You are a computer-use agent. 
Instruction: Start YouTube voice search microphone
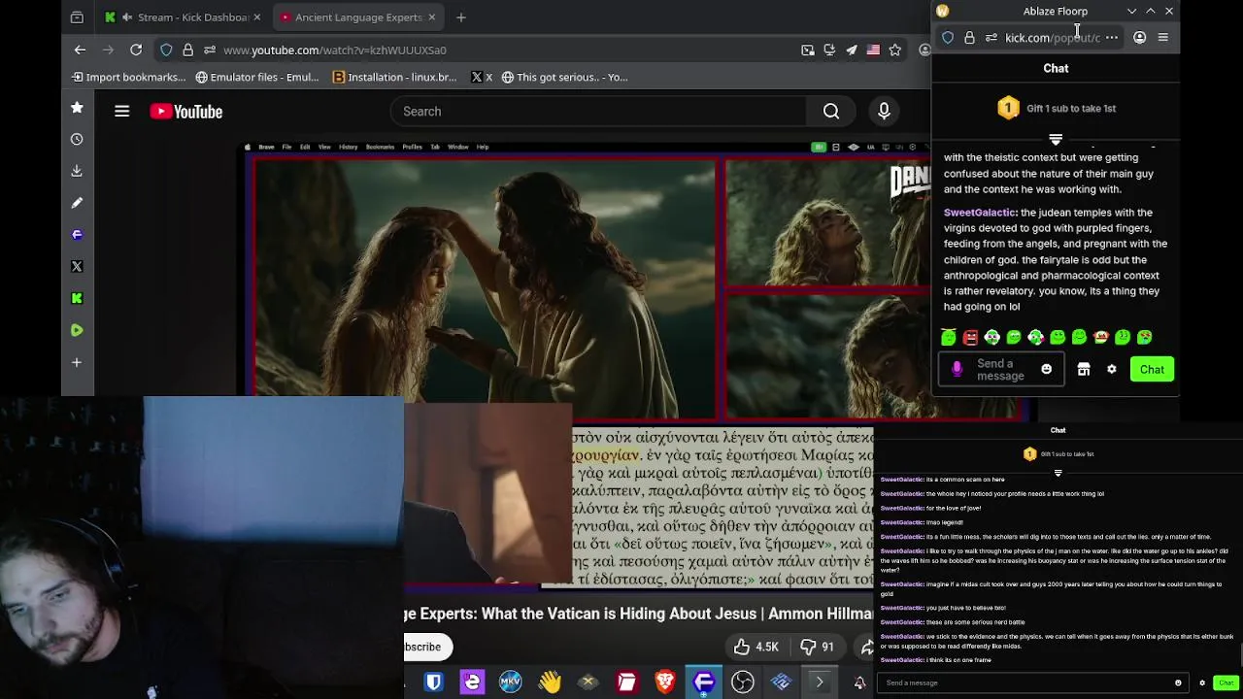(884, 112)
